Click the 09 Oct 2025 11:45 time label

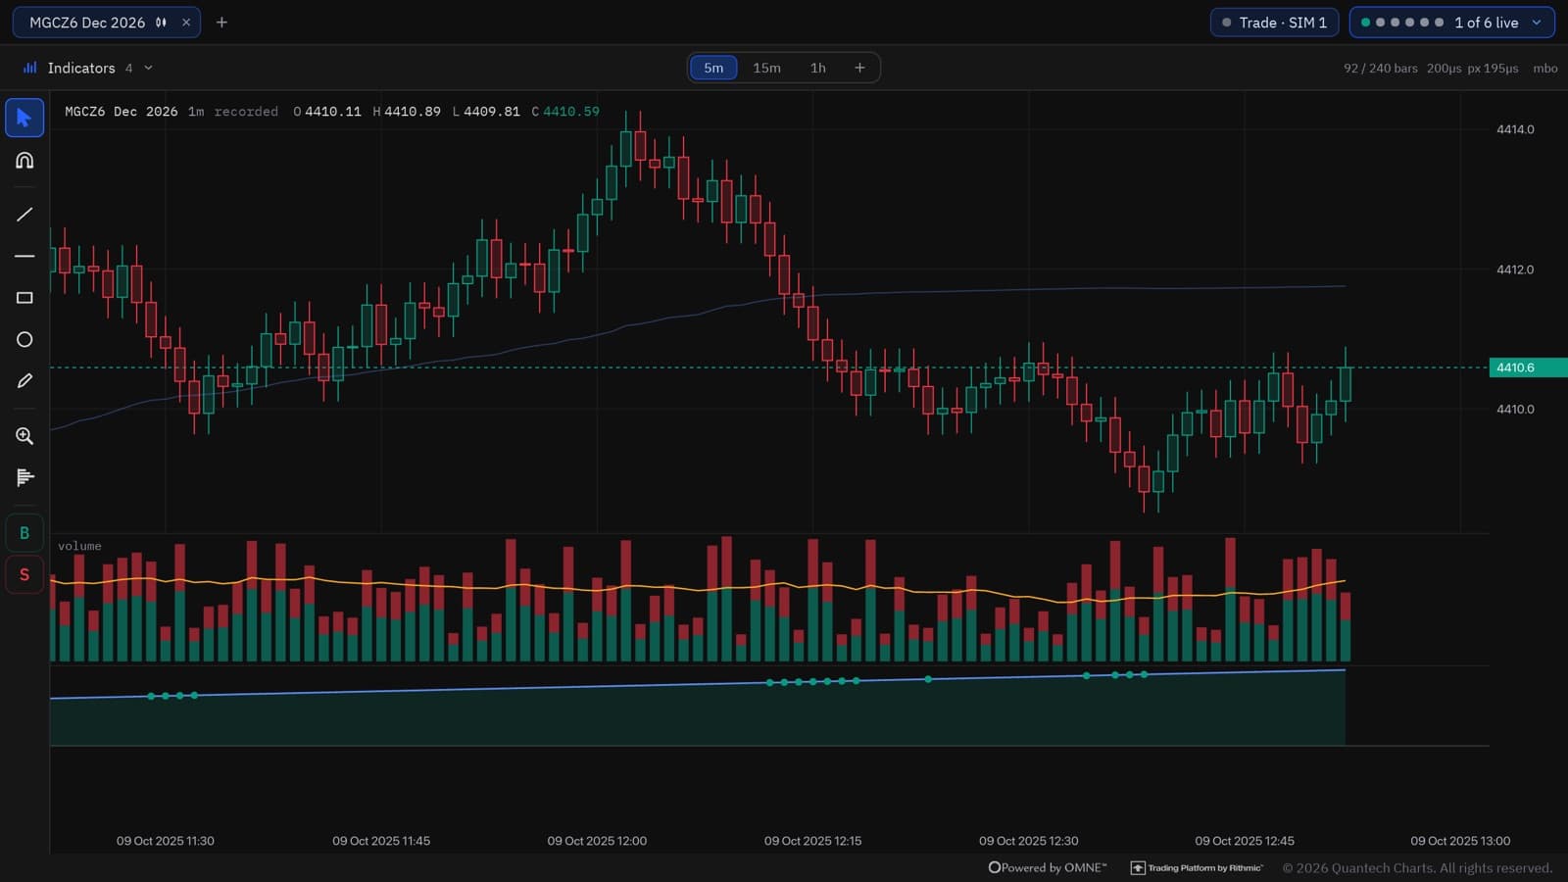(x=381, y=841)
